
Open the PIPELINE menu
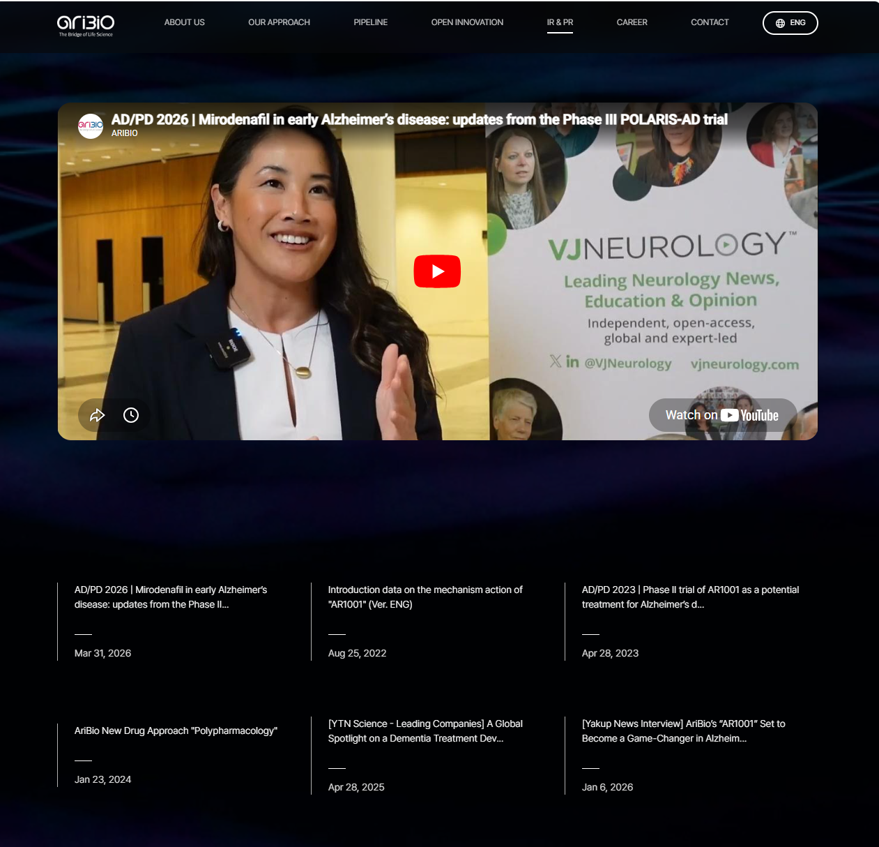(x=371, y=22)
